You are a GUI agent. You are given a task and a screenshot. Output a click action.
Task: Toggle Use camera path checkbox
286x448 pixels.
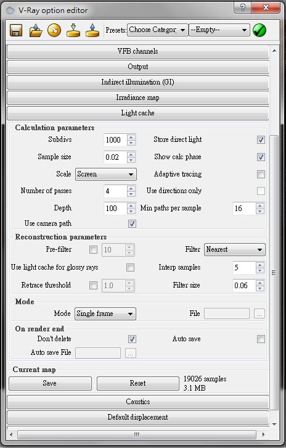132,224
